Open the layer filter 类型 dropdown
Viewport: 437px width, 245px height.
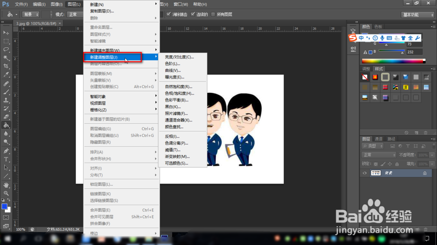[373, 146]
